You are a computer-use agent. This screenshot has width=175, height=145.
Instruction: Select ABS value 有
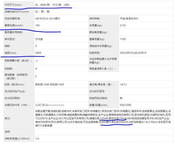click(121, 98)
